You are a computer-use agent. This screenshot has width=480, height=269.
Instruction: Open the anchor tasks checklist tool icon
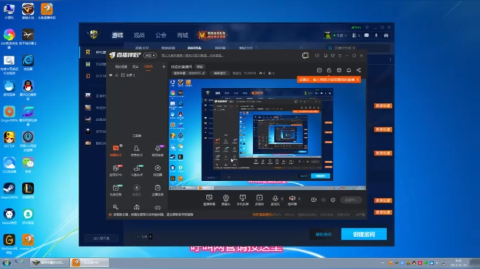tap(157, 190)
